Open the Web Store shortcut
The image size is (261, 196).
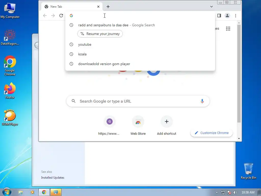(x=138, y=126)
